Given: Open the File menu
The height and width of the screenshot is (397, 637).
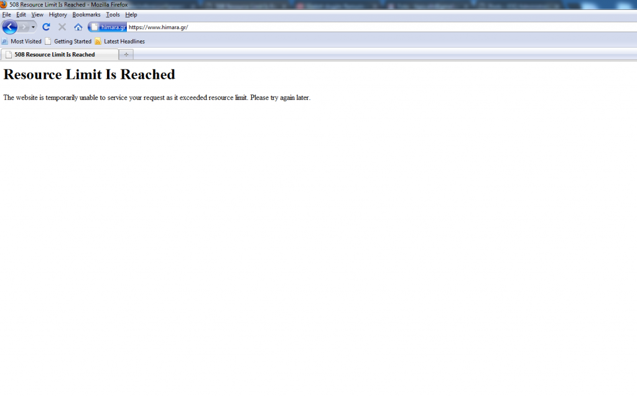Looking at the screenshot, I should 7,14.
